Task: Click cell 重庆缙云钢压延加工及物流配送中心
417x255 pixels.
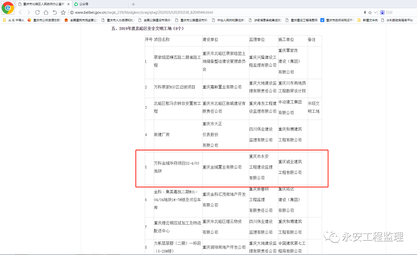Action: pyautogui.click(x=178, y=227)
